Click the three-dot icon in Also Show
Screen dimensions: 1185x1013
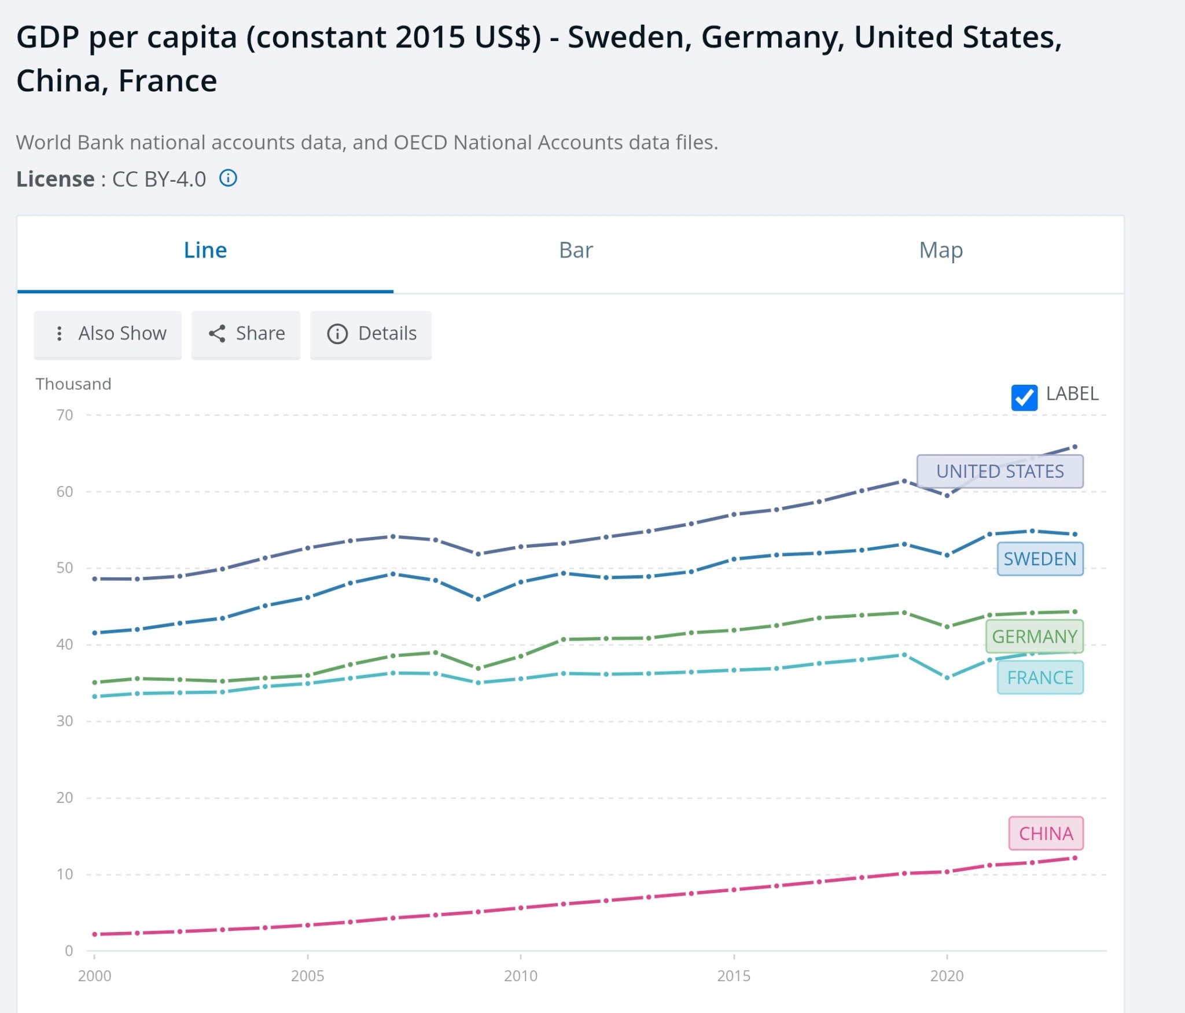[59, 333]
